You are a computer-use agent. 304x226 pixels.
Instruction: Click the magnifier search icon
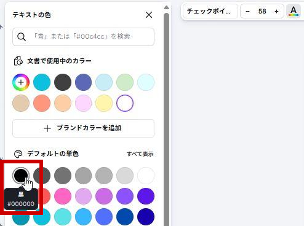pos(22,37)
